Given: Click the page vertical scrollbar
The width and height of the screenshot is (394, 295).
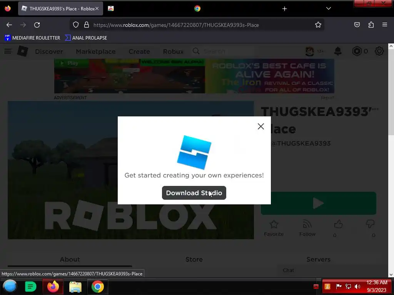Looking at the screenshot, I should (391, 93).
